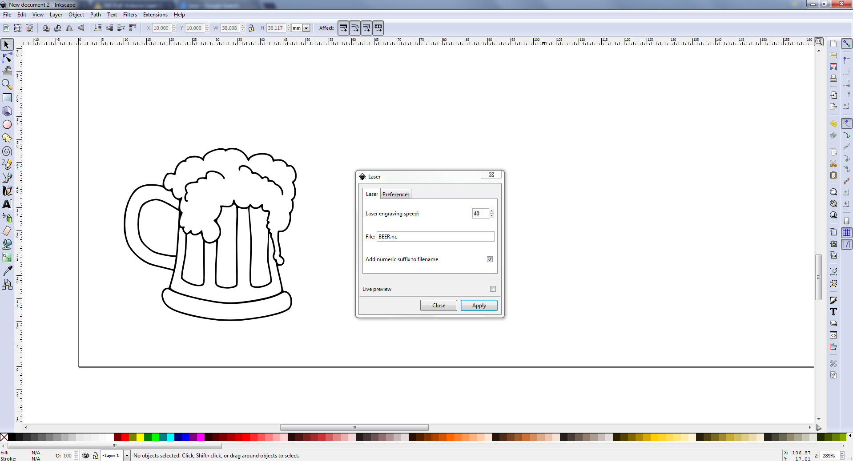This screenshot has height=461, width=853.
Task: Click the horizontal canvas scrollbar
Action: [354, 428]
